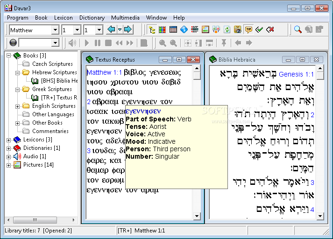Click the pin icon in second toolbar
Viewport: 333px width, 239px height.
pos(224,43)
